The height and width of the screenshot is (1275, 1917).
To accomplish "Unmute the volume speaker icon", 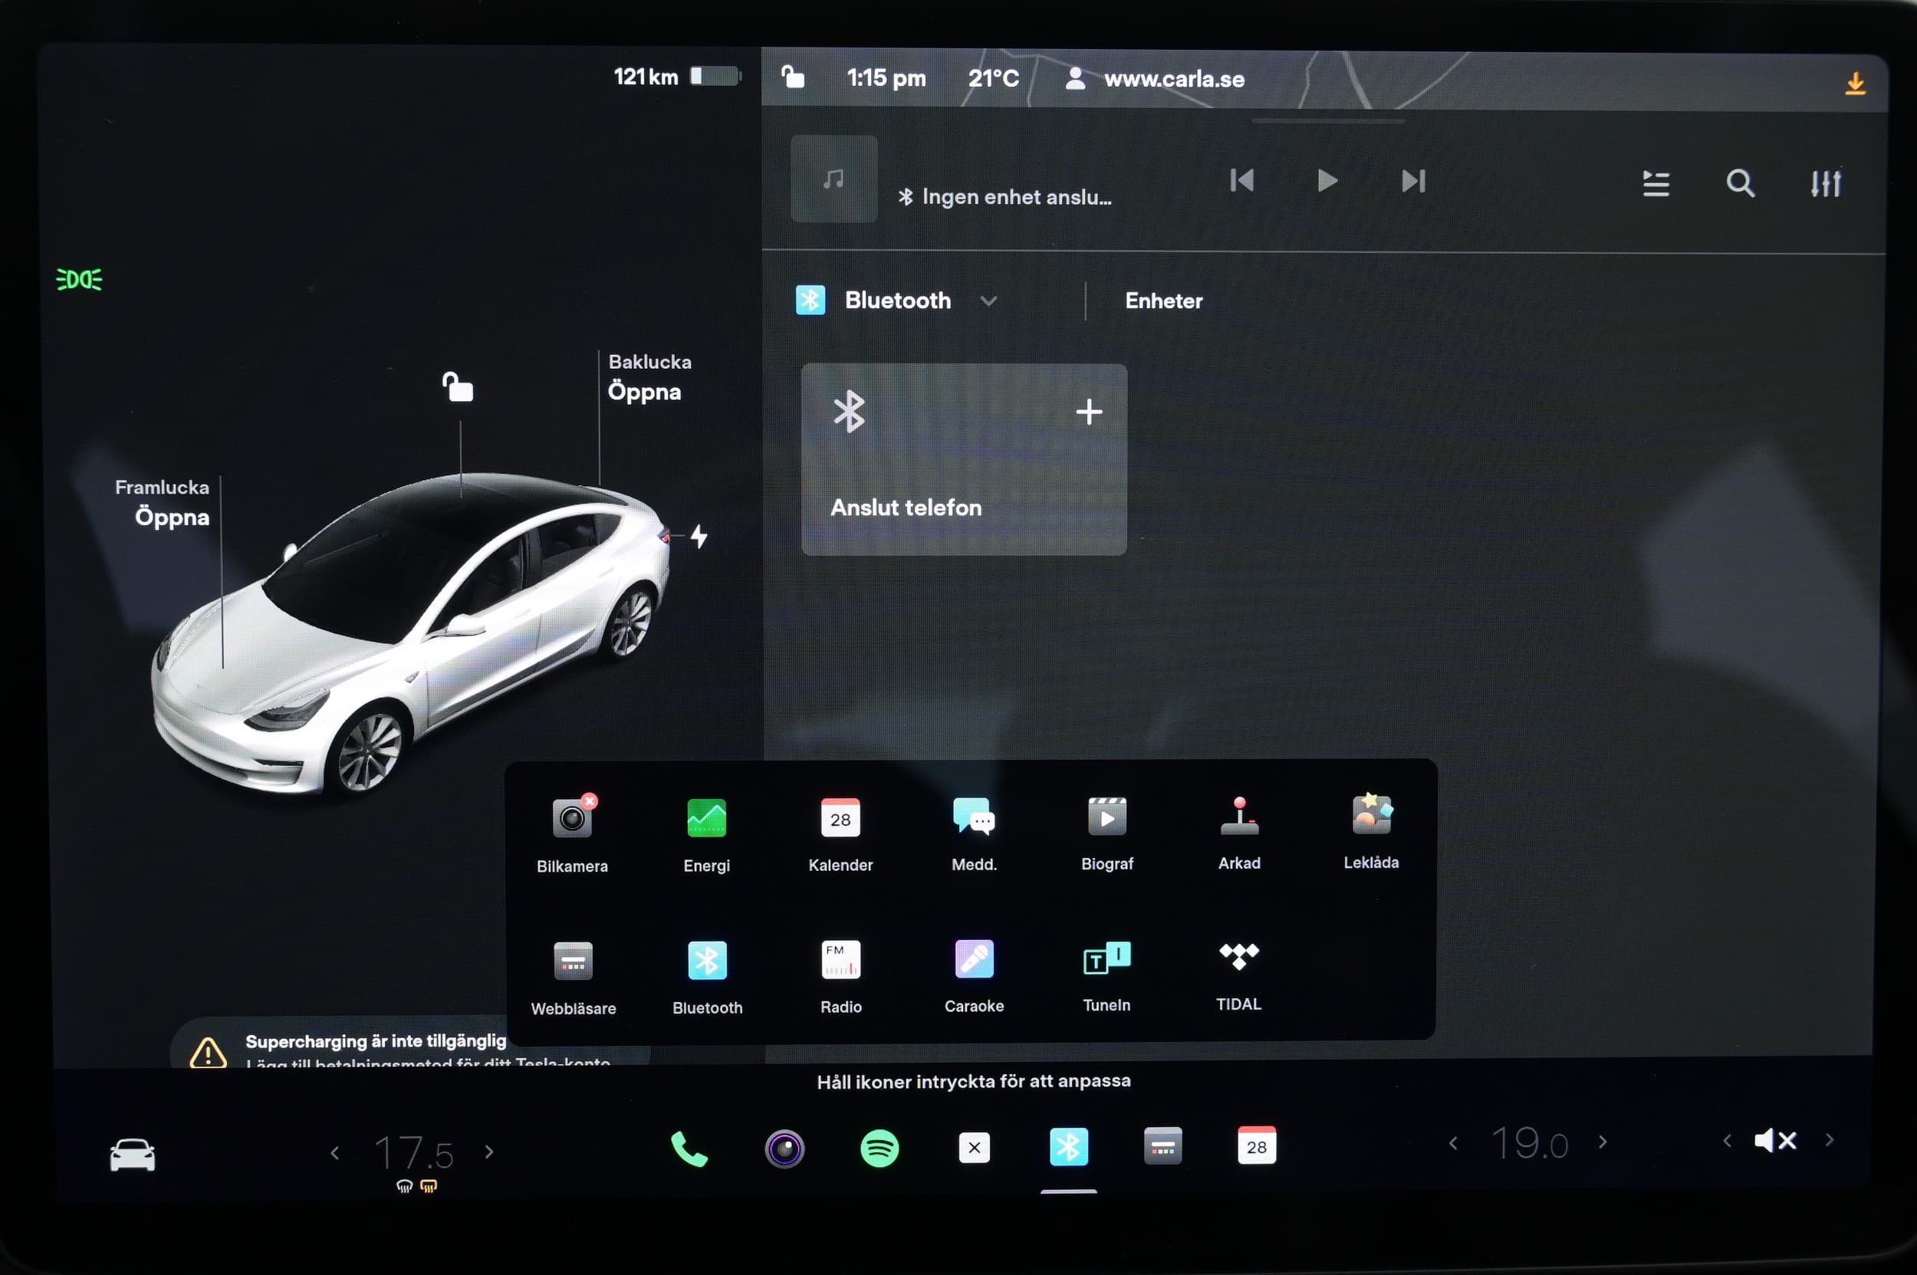I will (x=1774, y=1141).
